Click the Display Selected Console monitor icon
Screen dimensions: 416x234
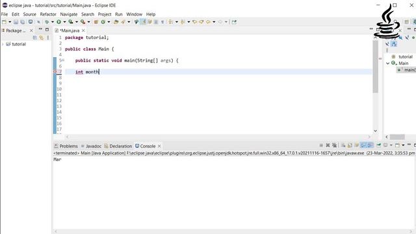[x=385, y=145]
